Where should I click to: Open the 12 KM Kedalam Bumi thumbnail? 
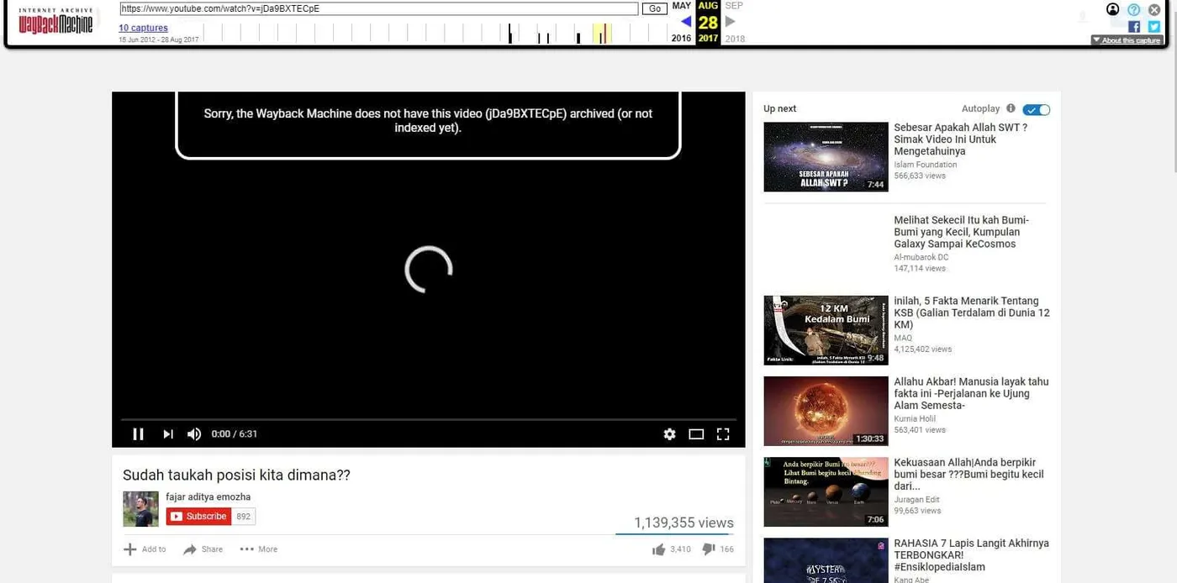click(x=826, y=330)
